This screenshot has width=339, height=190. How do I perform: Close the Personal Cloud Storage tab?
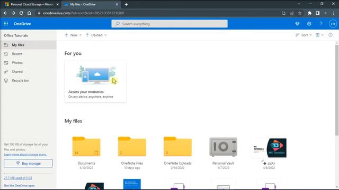click(58, 4)
